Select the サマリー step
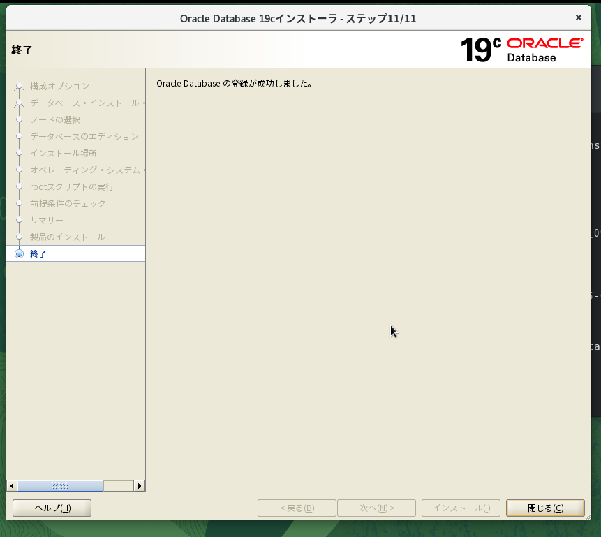 click(46, 220)
